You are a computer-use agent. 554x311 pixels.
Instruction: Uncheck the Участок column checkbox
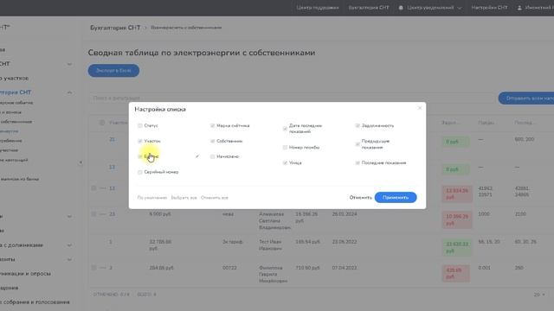(x=140, y=141)
